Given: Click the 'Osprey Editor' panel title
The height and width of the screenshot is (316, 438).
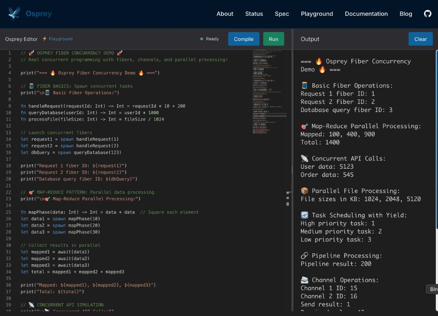Looking at the screenshot, I should (x=21, y=39).
